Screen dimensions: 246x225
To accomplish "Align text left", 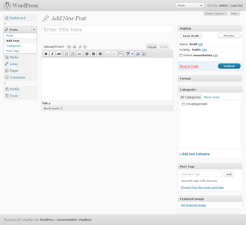I will (x=87, y=54).
